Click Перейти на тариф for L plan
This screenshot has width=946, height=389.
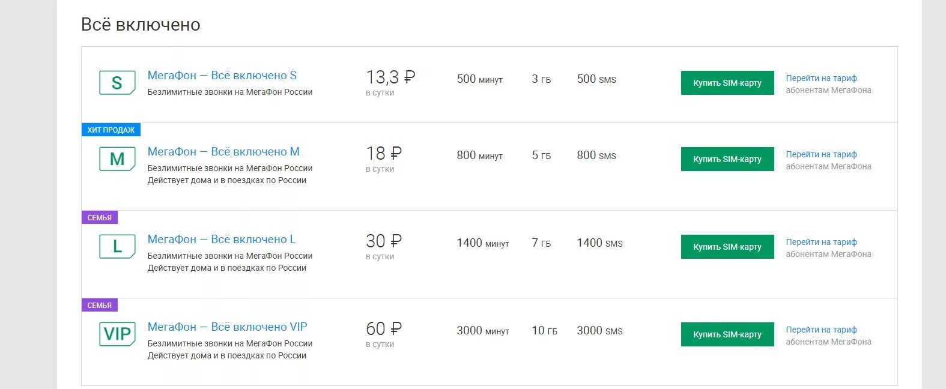821,242
